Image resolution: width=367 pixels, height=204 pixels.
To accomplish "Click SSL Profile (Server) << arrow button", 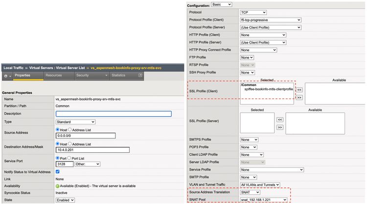I will [x=280, y=119].
